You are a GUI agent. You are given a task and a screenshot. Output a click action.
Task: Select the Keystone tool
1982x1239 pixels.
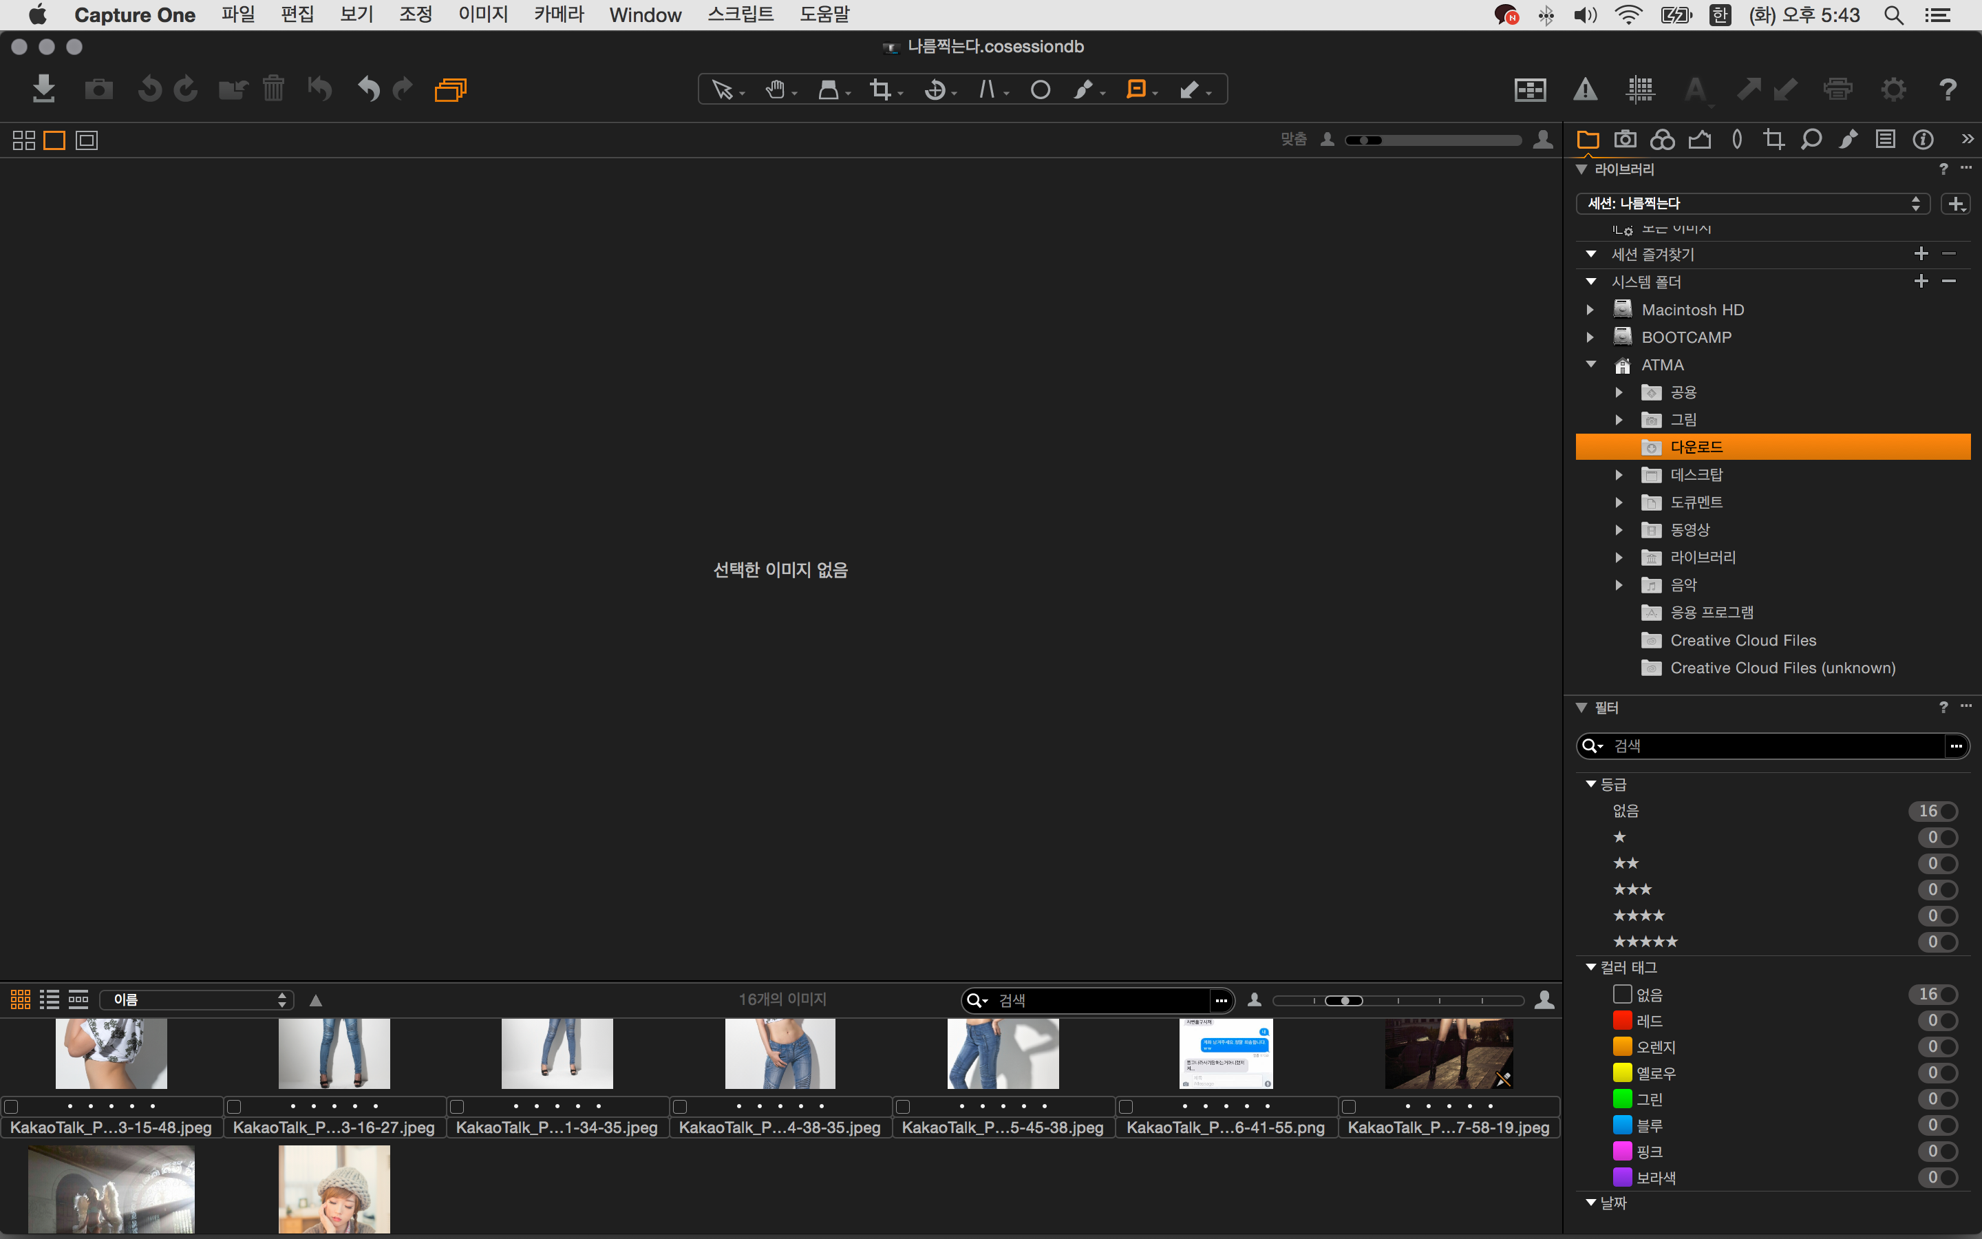click(x=987, y=89)
